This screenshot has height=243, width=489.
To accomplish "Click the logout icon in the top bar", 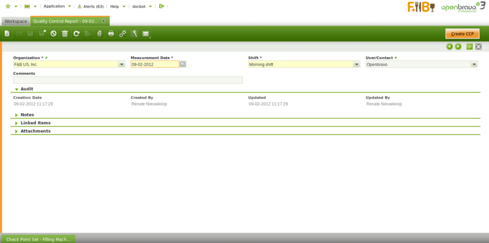I will (161, 6).
